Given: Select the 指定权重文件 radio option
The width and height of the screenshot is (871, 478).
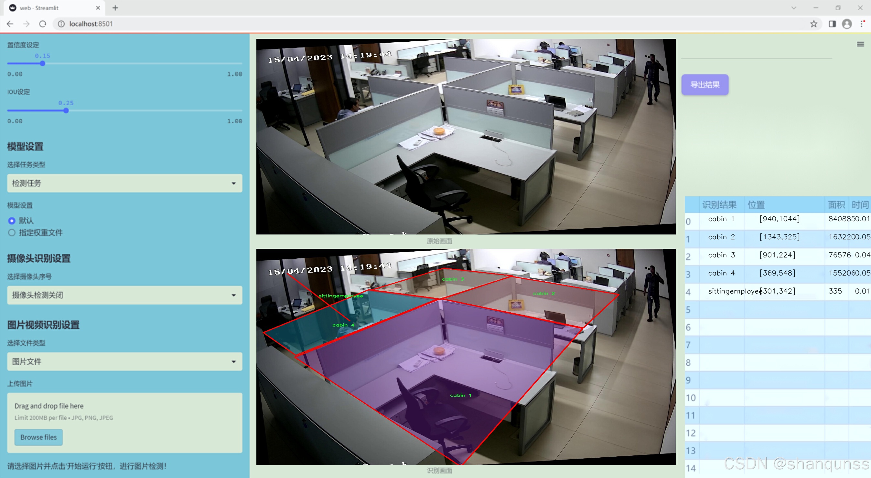Looking at the screenshot, I should [x=12, y=233].
